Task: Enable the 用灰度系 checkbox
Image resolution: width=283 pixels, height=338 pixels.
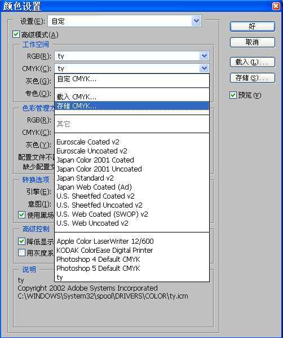Action: [x=21, y=252]
